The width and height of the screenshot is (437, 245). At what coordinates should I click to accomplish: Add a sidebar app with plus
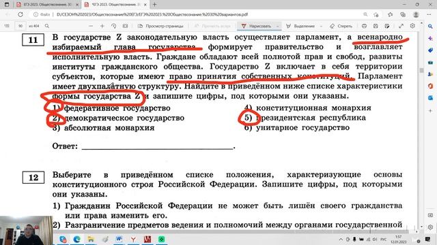click(x=430, y=110)
